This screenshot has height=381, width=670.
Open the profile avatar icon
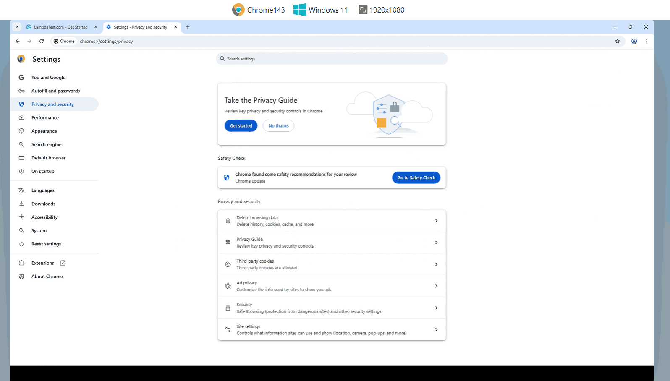(634, 41)
